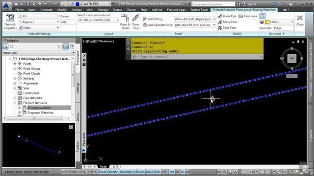Toggle SNAP mode in status bar
Screen dimensions: 314x176
click(x=74, y=172)
